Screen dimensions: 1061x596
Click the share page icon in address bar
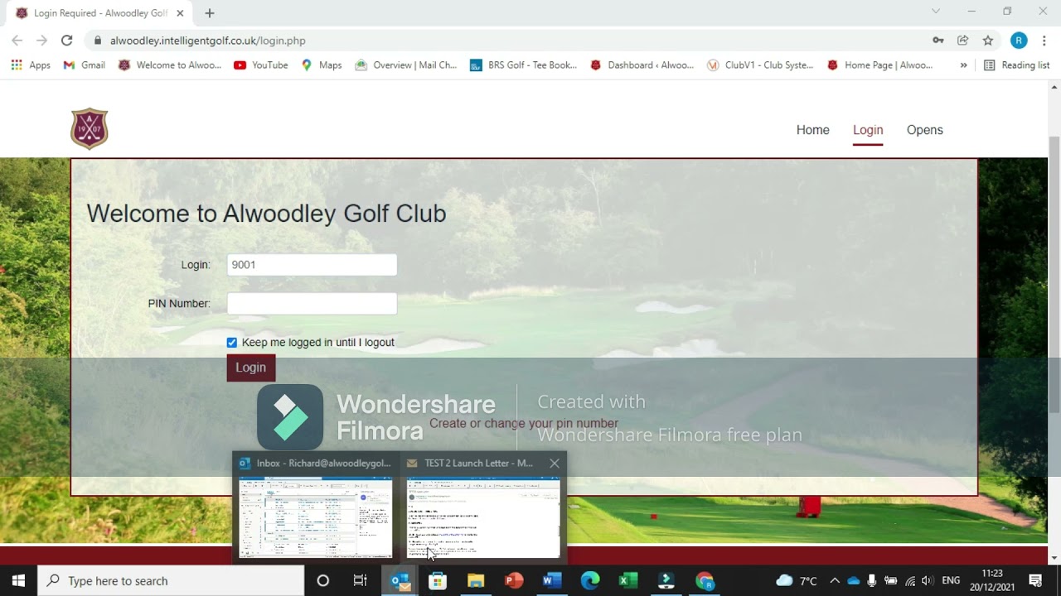click(x=963, y=41)
